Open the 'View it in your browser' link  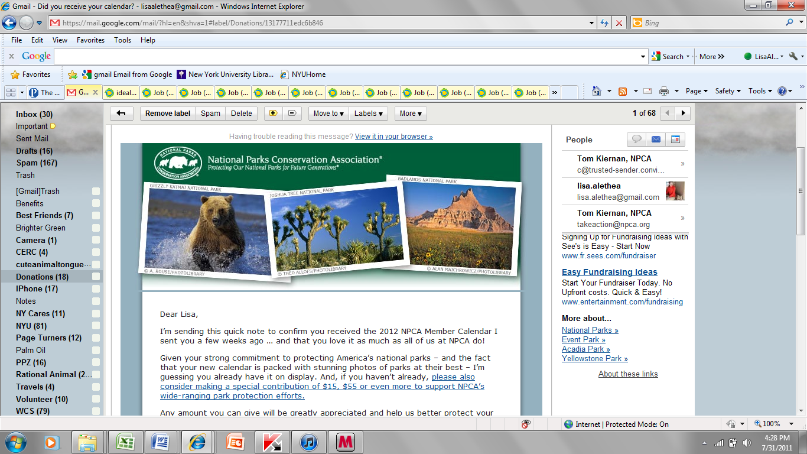click(394, 137)
